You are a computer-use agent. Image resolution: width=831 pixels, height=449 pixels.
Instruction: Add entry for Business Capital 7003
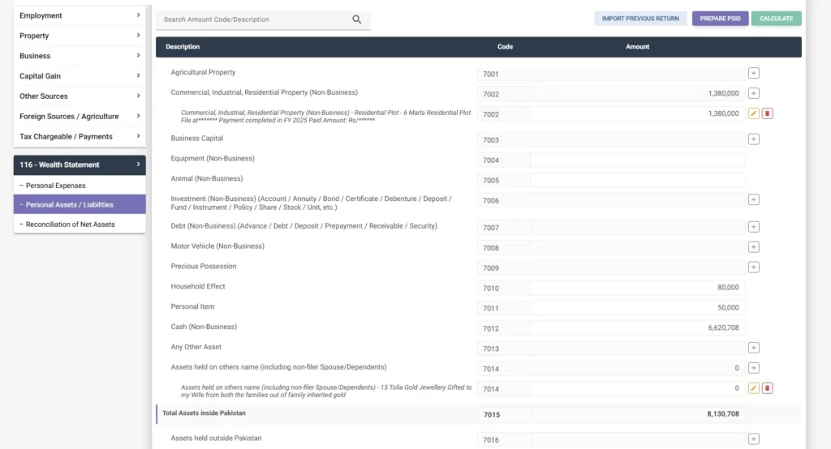(x=753, y=139)
